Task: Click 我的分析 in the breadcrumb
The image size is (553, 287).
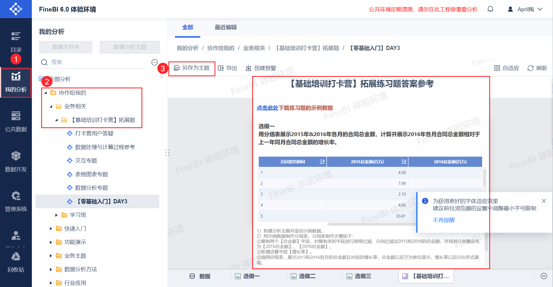Action: click(x=188, y=48)
